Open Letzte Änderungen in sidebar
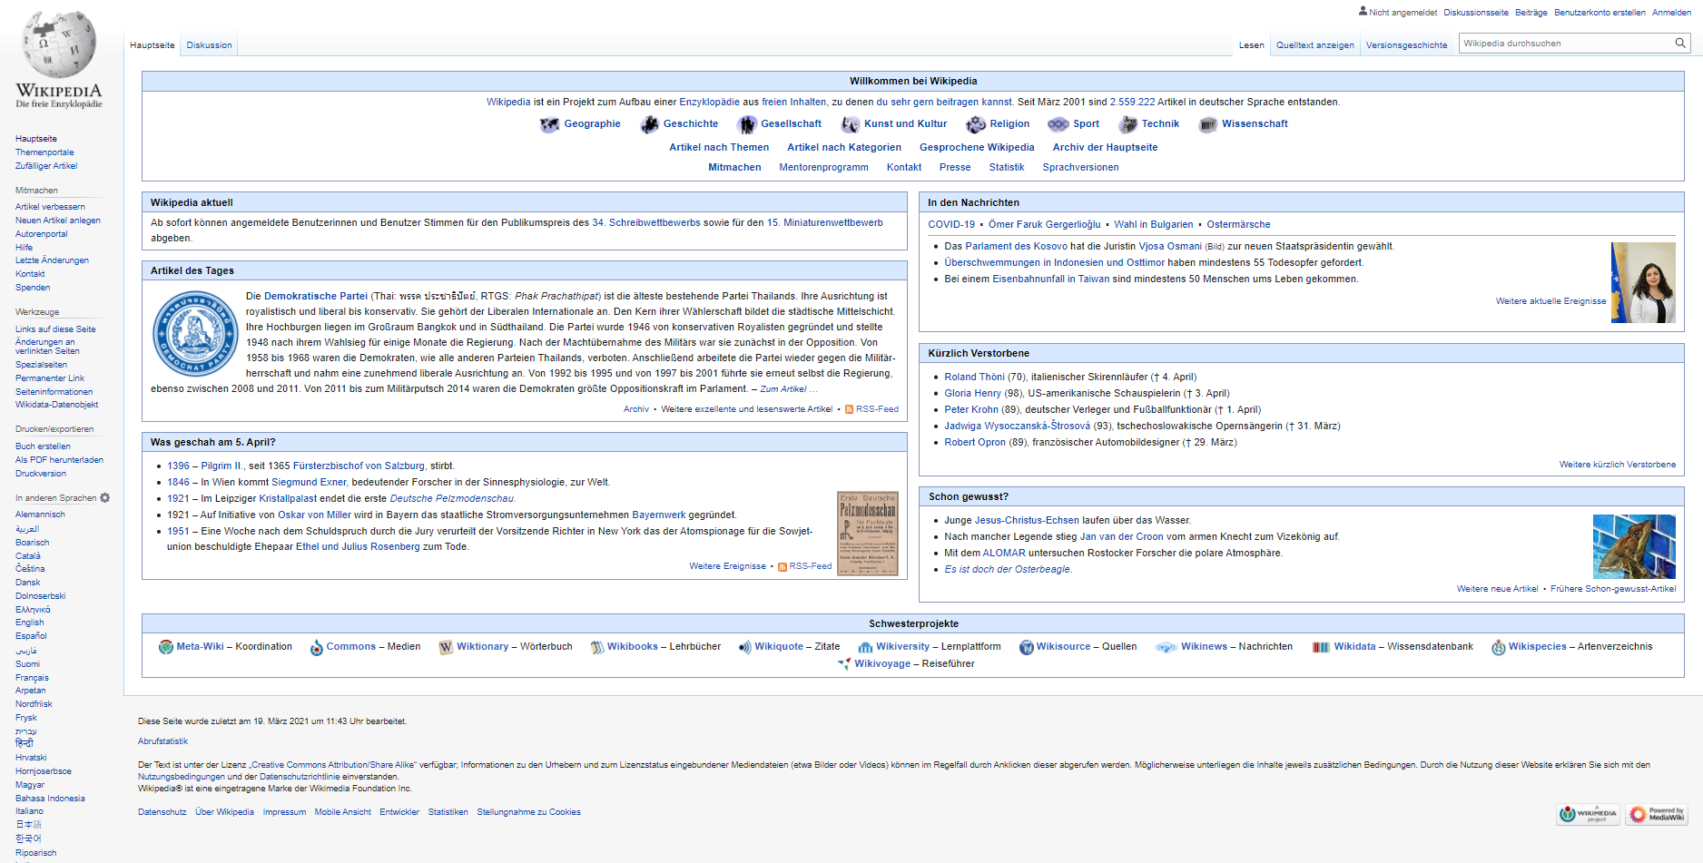1703x863 pixels. pos(52,260)
